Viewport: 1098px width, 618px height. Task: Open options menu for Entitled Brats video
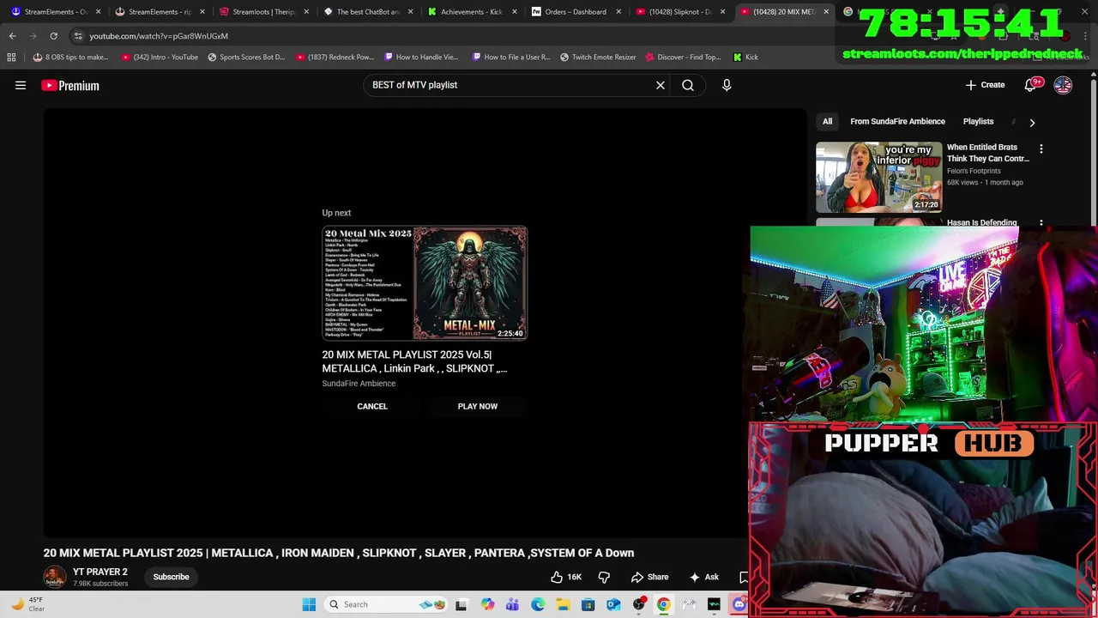(1041, 149)
